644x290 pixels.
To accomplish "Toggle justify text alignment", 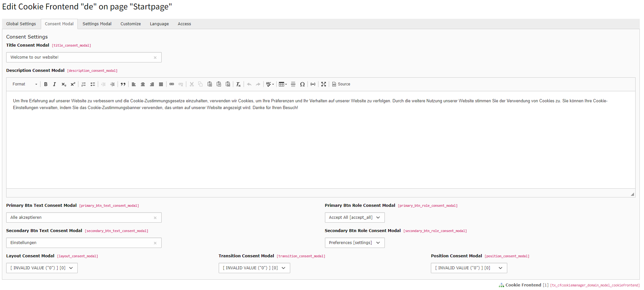I will [161, 84].
